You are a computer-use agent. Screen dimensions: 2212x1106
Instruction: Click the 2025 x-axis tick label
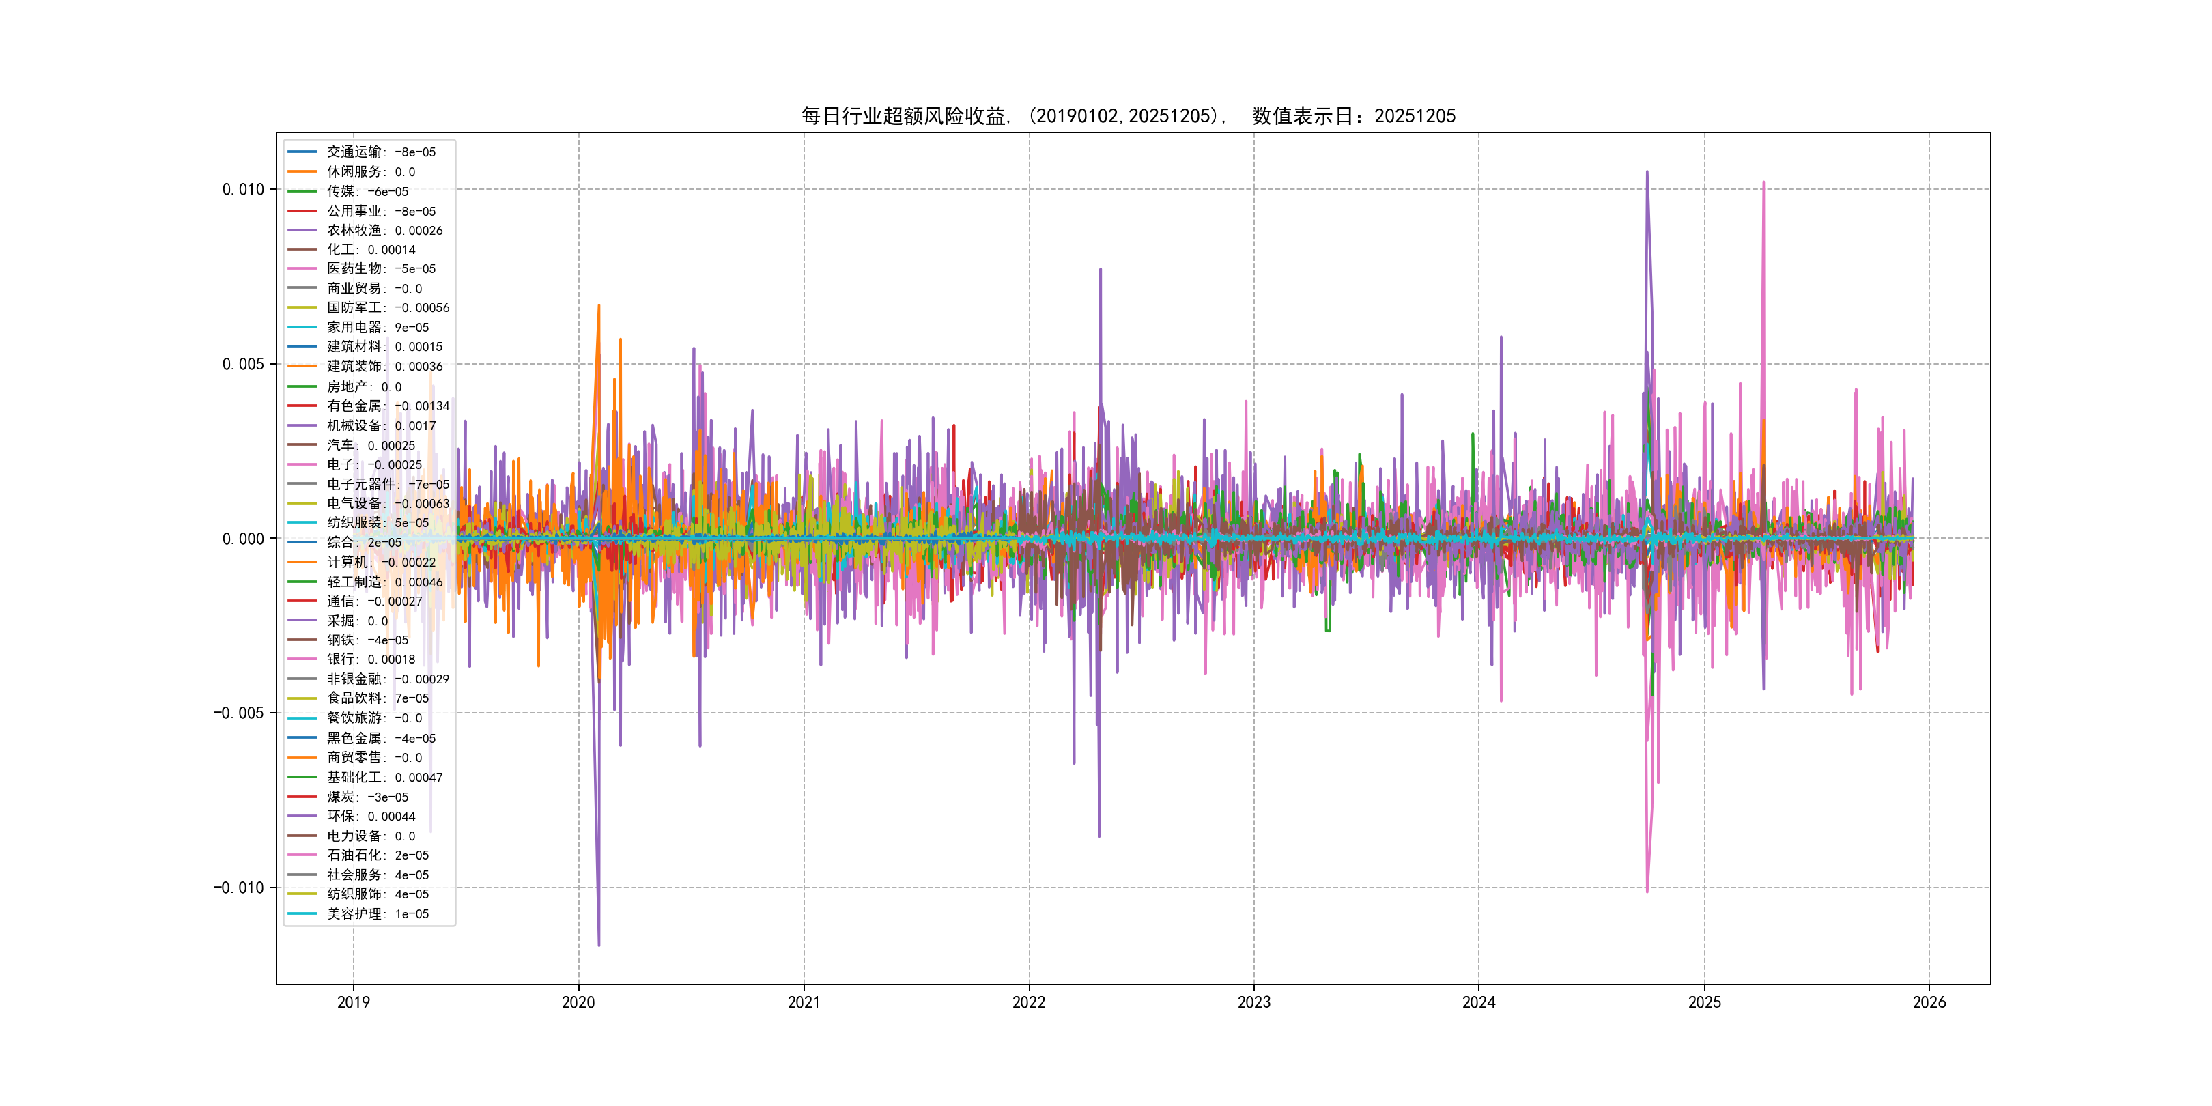tap(1703, 1002)
